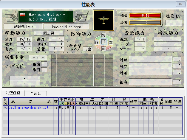Click the top defense value 38
Screen dimensions: 187x140
pos(103,35)
